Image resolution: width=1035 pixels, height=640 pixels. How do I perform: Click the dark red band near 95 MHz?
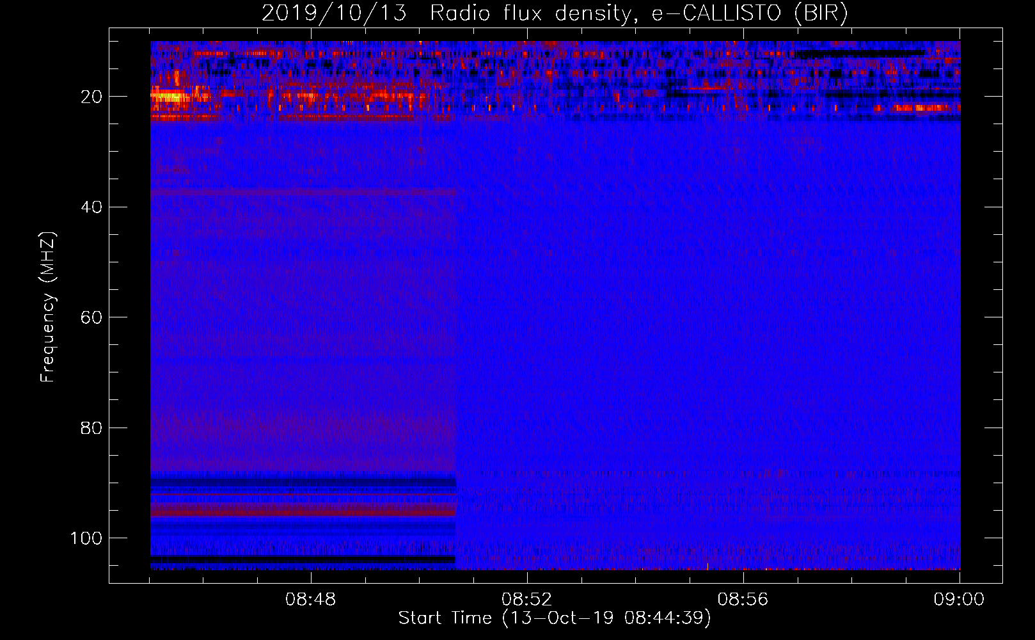tap(303, 510)
